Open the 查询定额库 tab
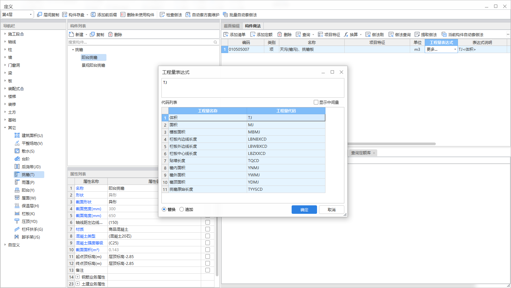 point(361,153)
